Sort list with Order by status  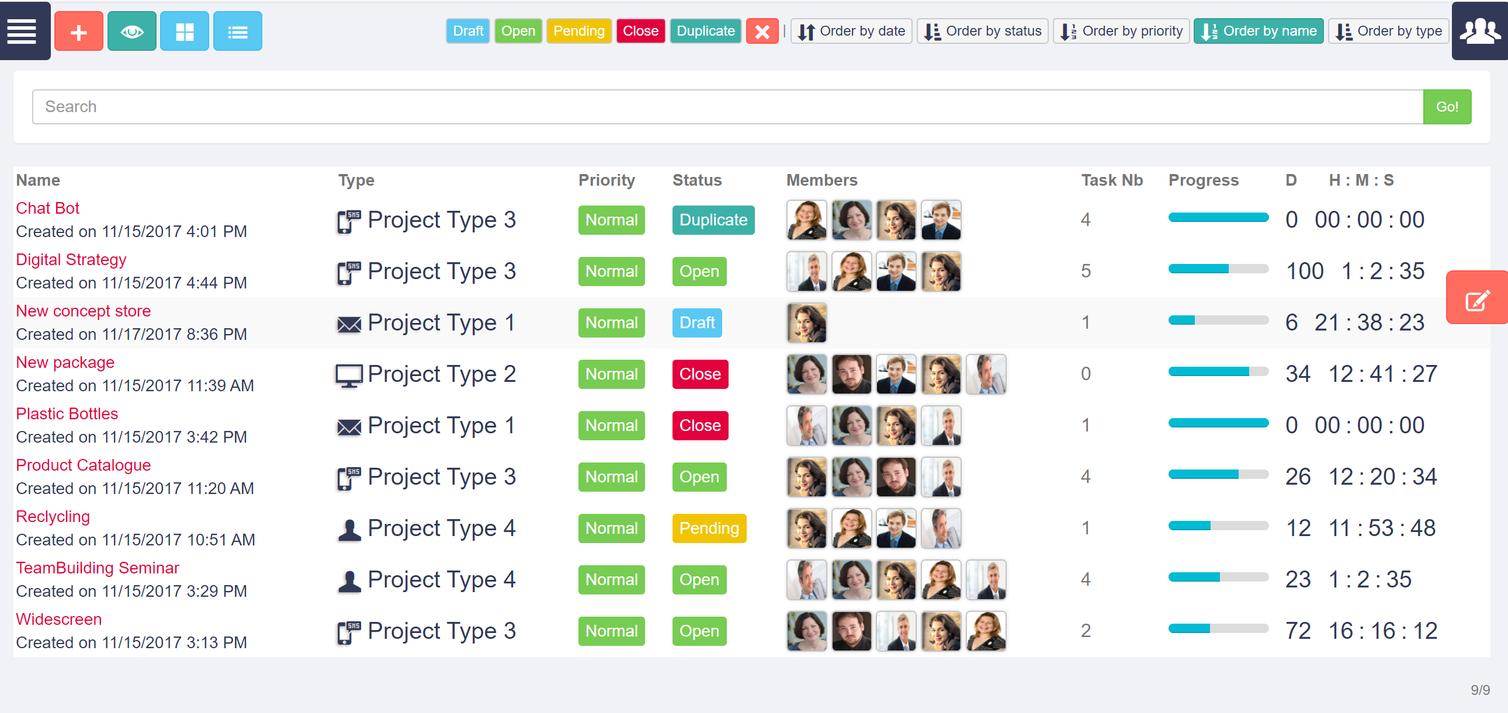(982, 31)
